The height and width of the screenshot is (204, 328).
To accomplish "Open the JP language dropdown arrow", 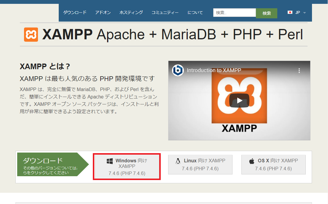I will click(x=305, y=13).
